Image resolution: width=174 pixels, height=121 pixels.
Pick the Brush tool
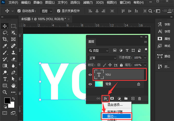5,53
